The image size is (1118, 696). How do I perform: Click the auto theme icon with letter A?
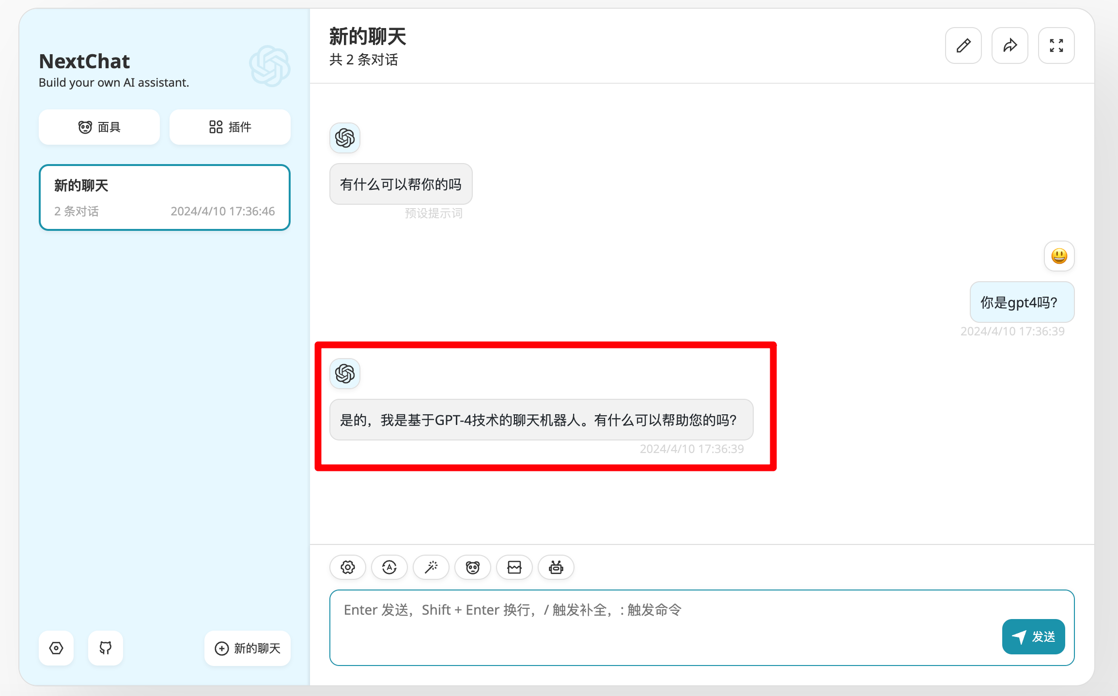tap(389, 567)
